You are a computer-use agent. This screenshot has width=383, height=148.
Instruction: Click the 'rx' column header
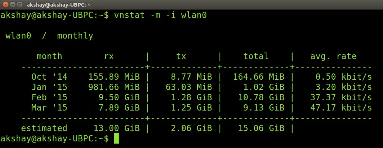coord(109,57)
